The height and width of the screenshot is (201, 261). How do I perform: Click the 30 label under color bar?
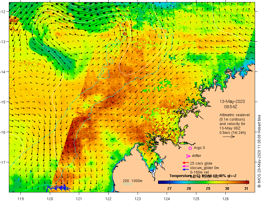pyautogui.click(x=227, y=188)
